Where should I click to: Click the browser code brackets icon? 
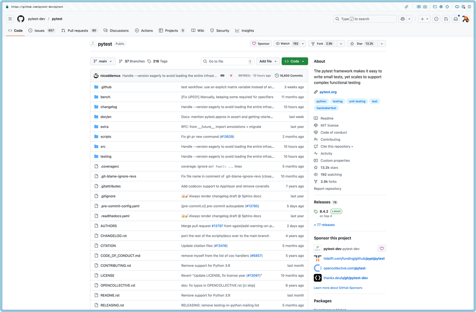pos(457,7)
